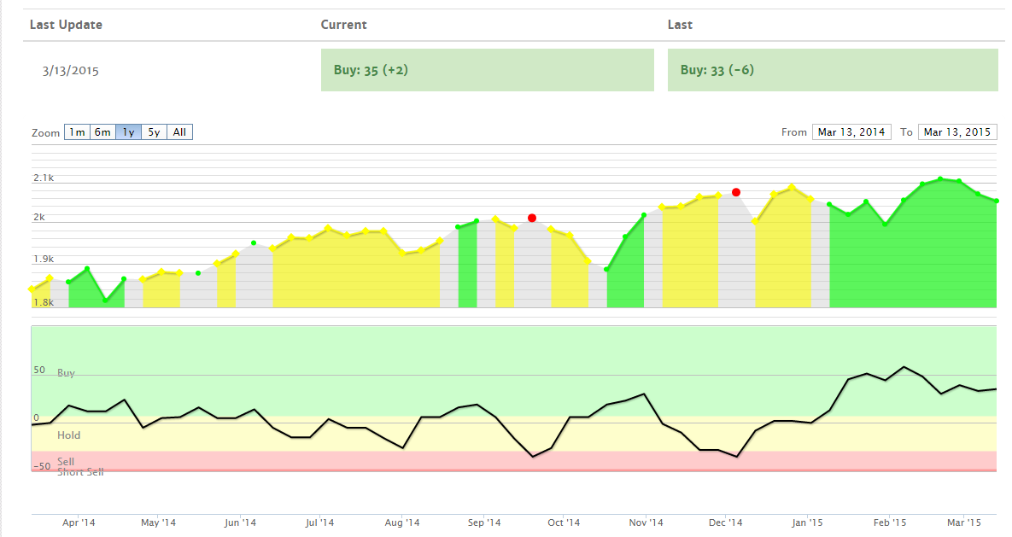Click the 1.9k axis label

click(44, 259)
